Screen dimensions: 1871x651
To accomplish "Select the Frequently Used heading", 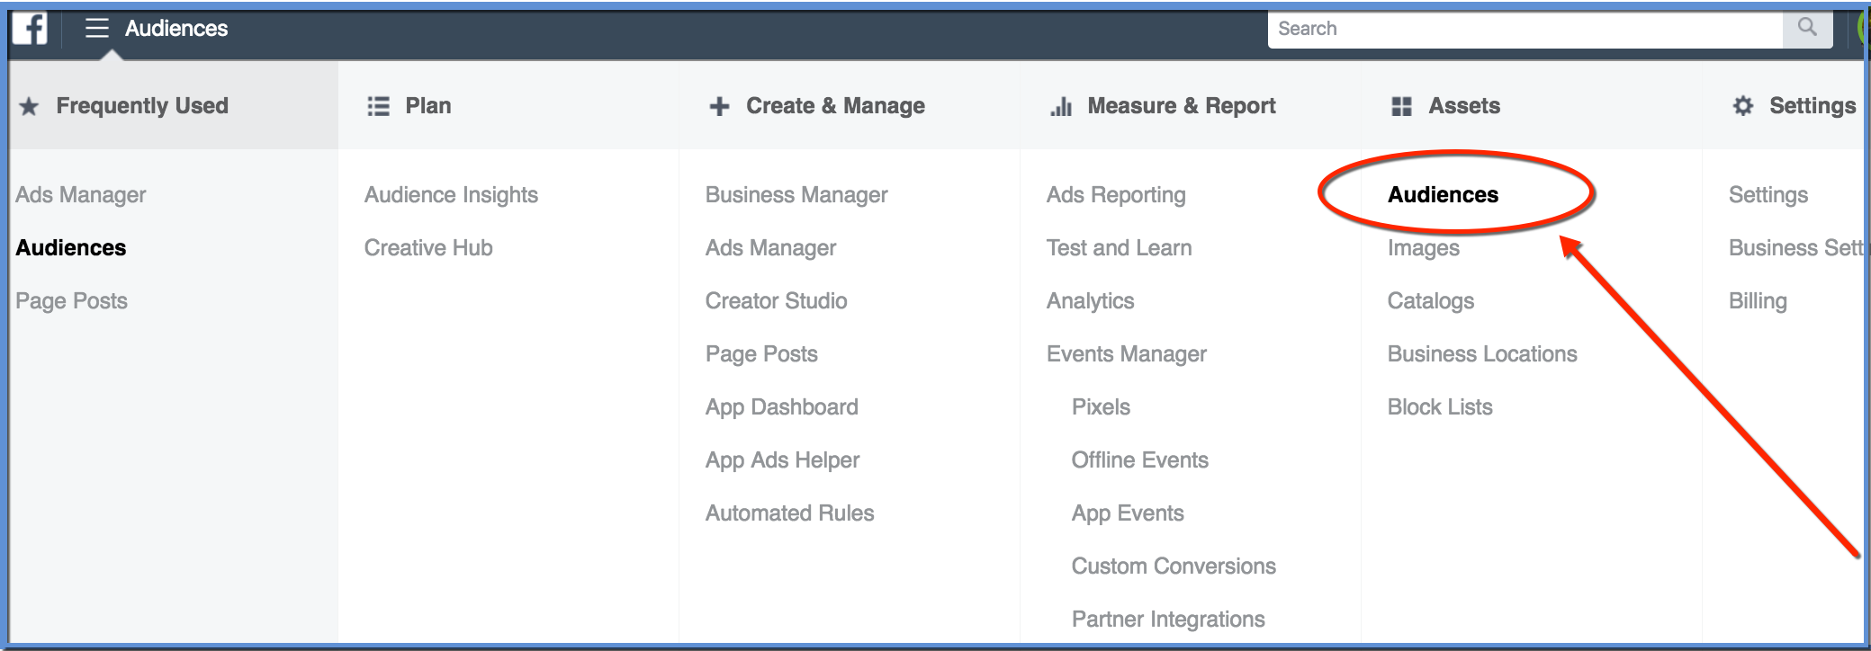I will [x=142, y=106].
